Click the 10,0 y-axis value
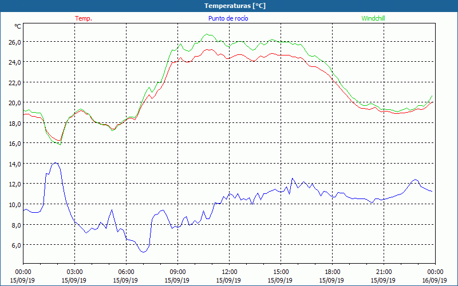458x286 pixels. [14, 204]
